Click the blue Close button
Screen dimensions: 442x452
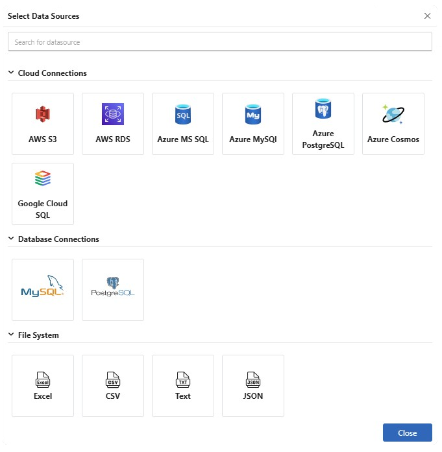407,433
